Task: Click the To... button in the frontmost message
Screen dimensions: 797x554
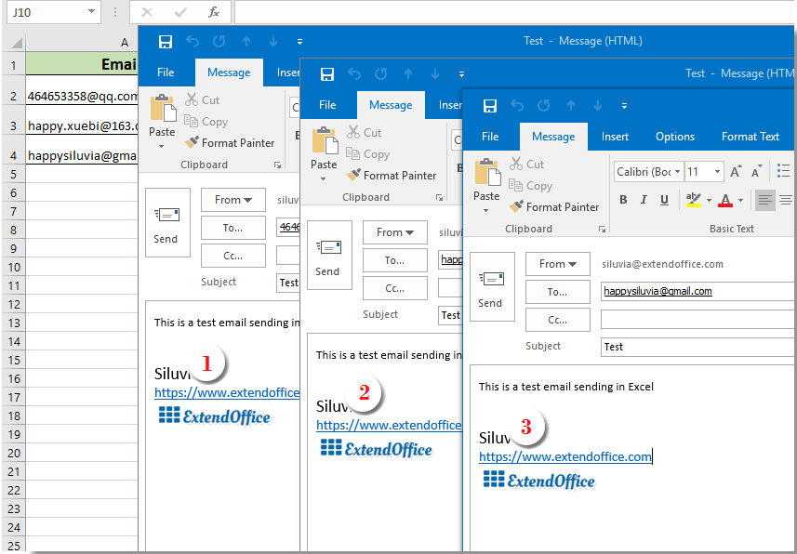Action: click(x=558, y=292)
